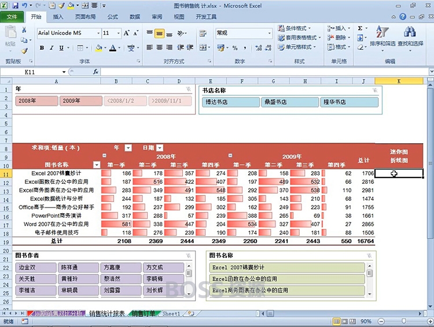434x327 pixels.
Task: Toggle the 2009年 slicer item
Action: (x=81, y=101)
